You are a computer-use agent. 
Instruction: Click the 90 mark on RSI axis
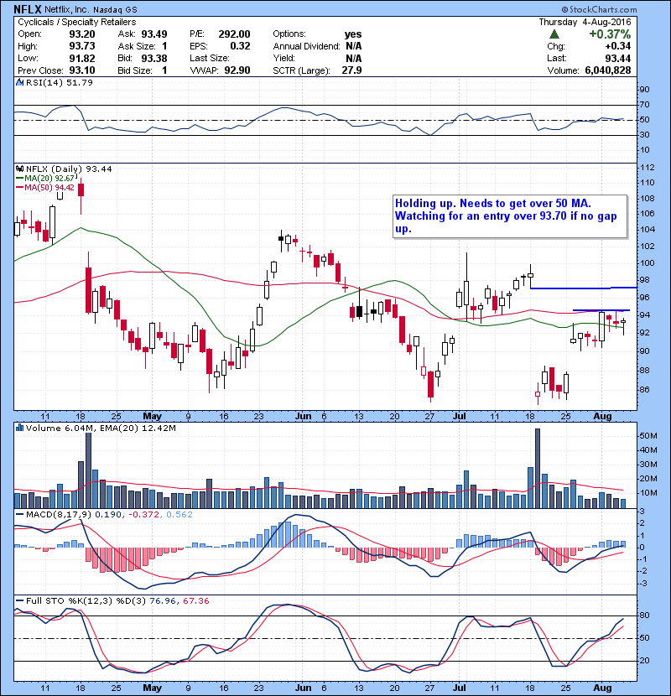pyautogui.click(x=644, y=90)
